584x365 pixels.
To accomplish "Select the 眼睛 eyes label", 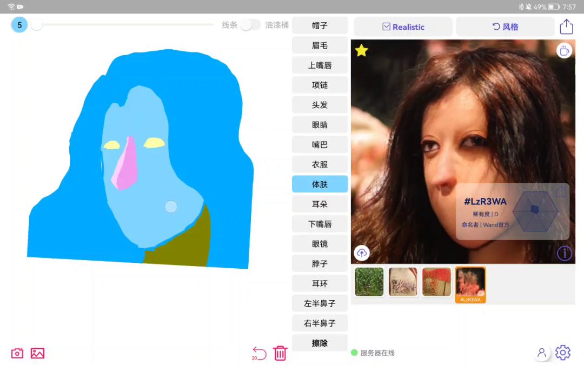I will (x=320, y=125).
